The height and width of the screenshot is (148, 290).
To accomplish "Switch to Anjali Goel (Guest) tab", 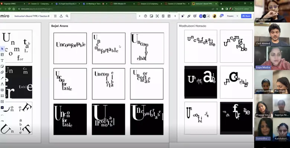I will click(x=67, y=4).
